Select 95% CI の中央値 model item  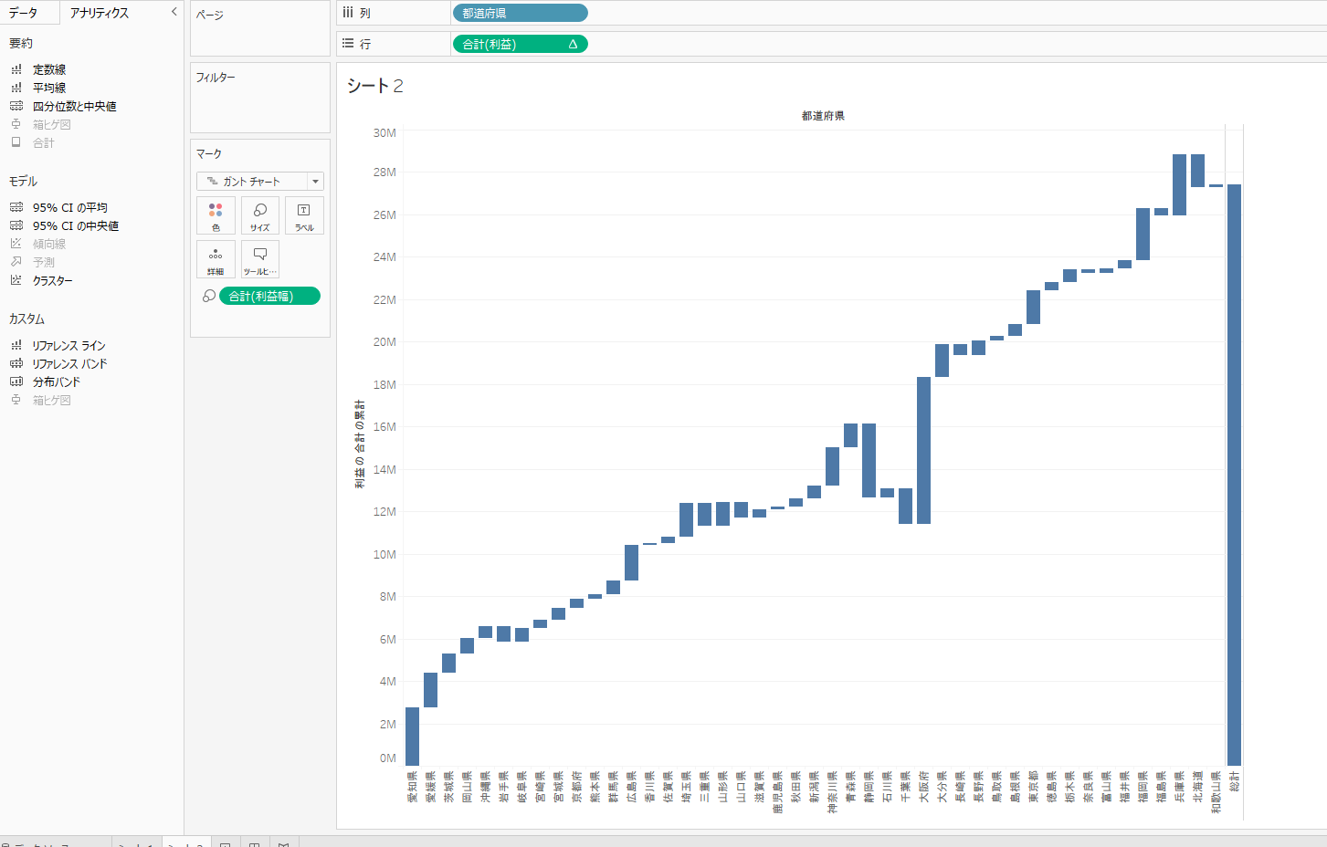[x=76, y=225]
